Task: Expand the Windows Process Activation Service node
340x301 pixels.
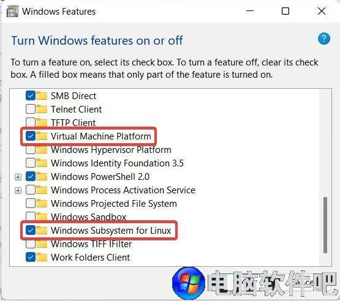Action: [x=18, y=190]
